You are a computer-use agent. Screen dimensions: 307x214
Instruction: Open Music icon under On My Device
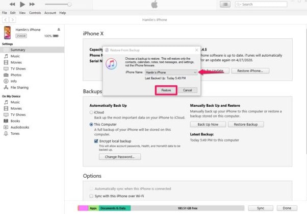(x=6, y=102)
